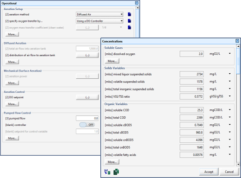Click the dissolved oxygen value field

click(192, 54)
